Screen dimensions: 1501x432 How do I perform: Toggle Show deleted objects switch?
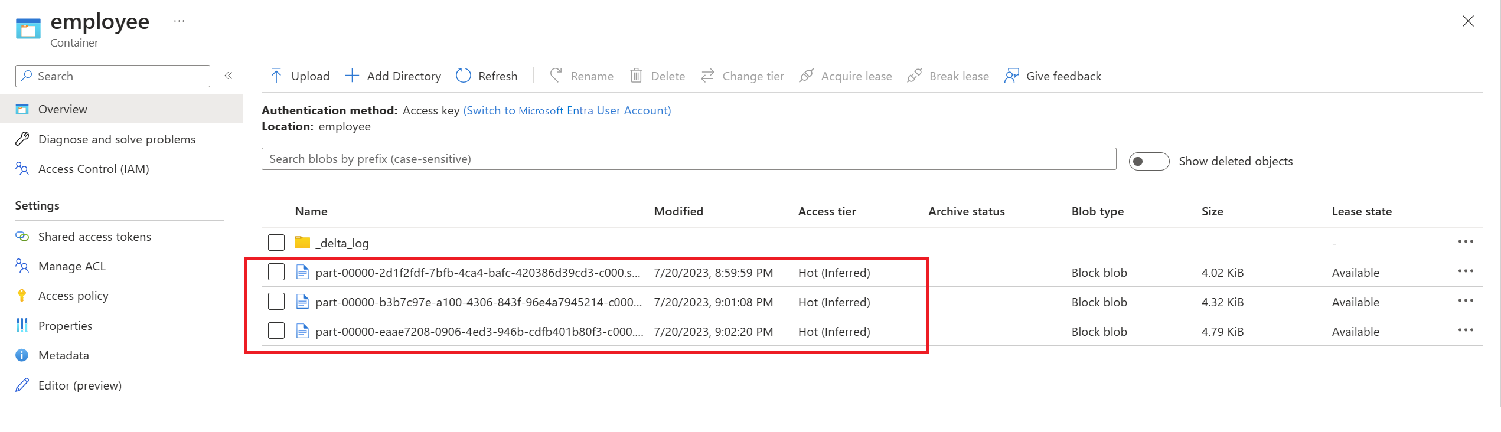point(1148,161)
